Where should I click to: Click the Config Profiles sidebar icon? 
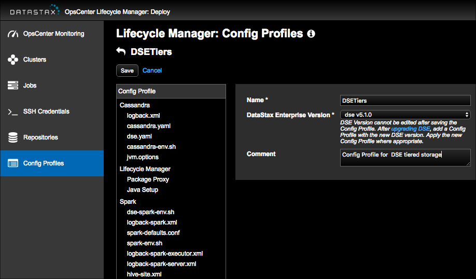pyautogui.click(x=13, y=163)
